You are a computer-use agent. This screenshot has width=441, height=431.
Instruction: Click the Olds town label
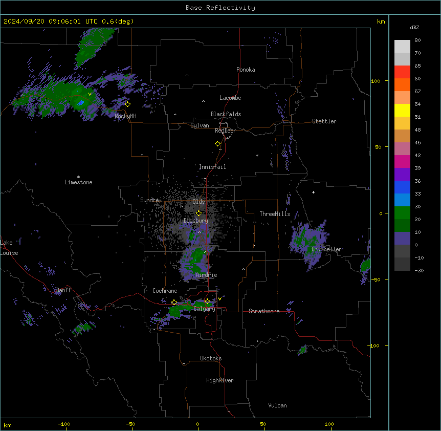point(199,202)
